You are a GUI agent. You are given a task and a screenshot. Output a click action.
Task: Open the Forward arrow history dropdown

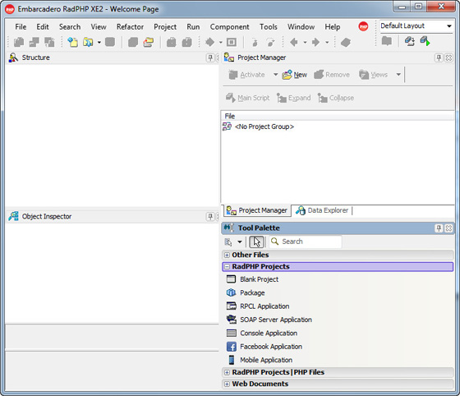tap(327, 43)
